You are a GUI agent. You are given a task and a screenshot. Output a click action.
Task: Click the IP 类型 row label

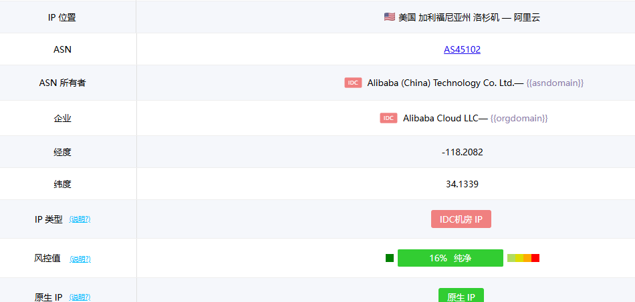point(49,219)
